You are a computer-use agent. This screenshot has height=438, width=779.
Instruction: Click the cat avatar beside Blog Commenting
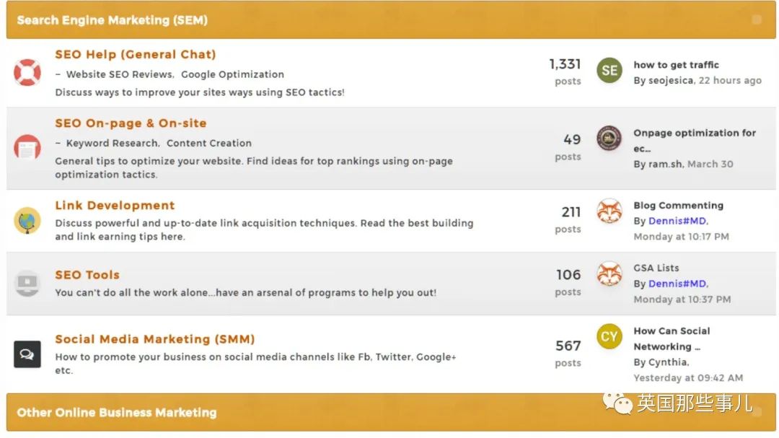pyautogui.click(x=609, y=211)
